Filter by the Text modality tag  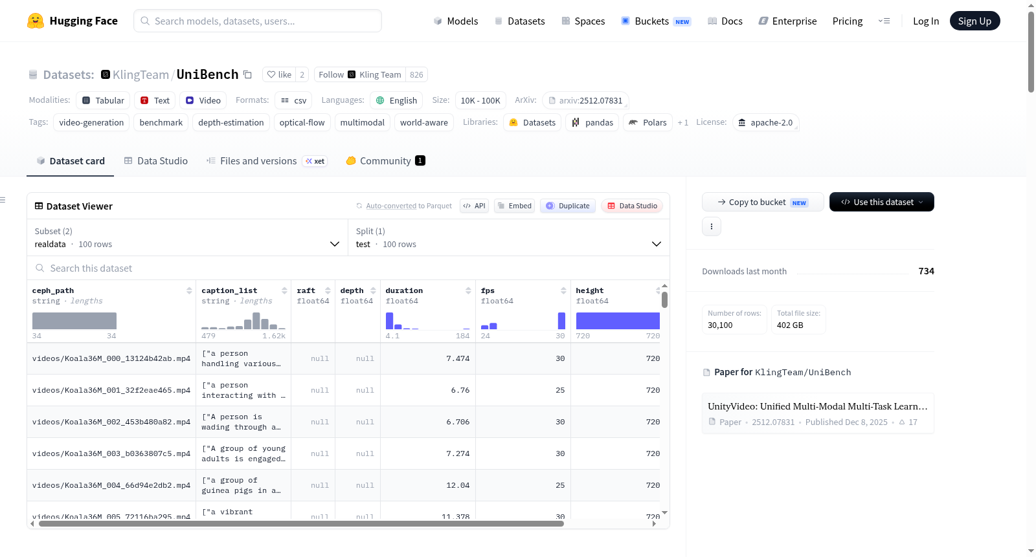[x=155, y=100]
